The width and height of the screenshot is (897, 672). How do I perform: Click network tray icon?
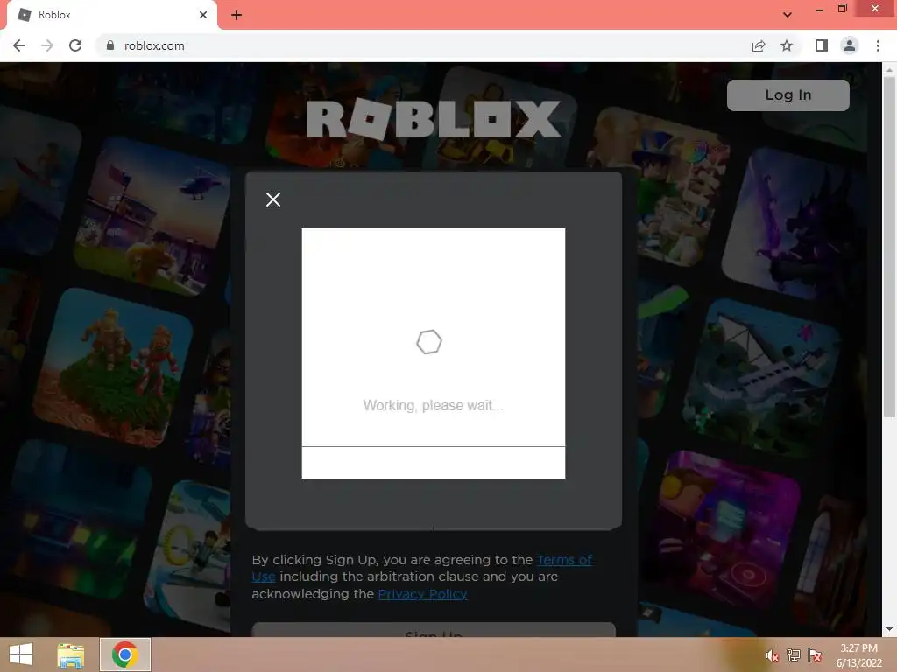[793, 655]
